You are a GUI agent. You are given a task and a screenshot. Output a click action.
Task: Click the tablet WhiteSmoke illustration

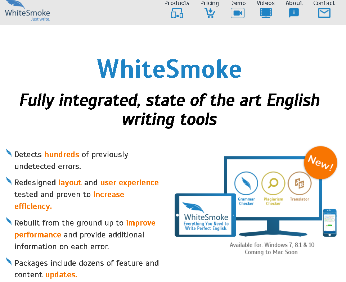[206, 215]
